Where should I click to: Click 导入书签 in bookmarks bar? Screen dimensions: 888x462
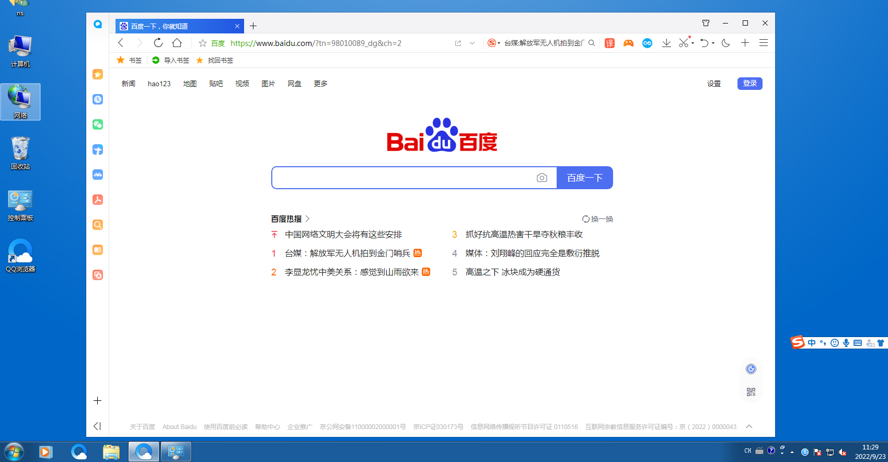[x=170, y=60]
